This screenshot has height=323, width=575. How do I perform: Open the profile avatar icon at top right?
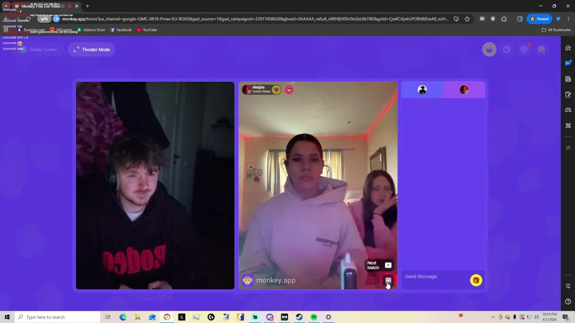(542, 49)
